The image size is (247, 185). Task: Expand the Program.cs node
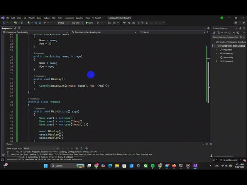[x=217, y=61]
